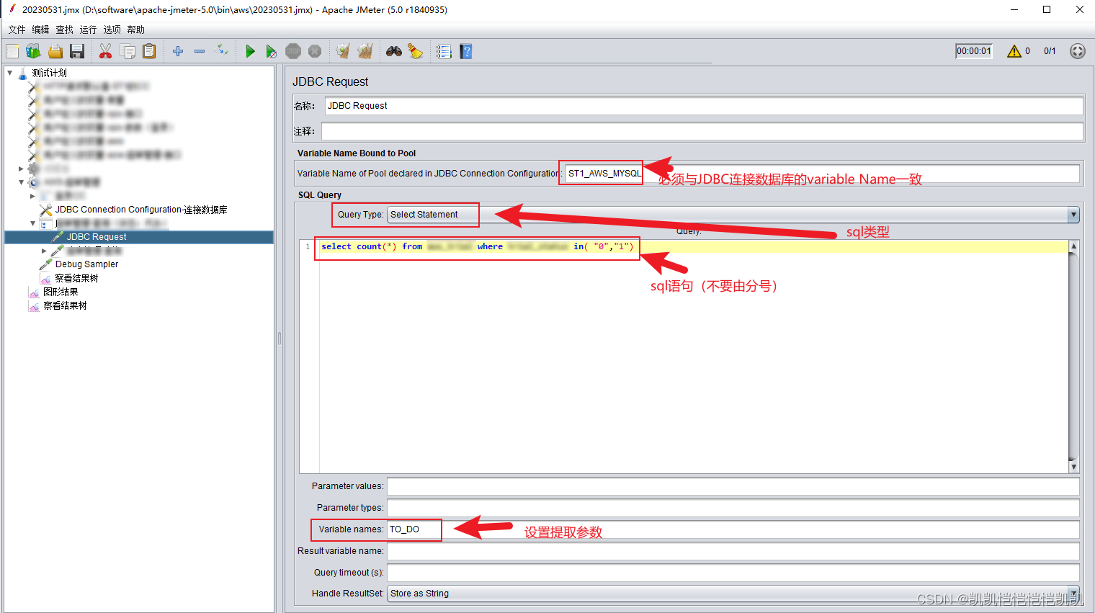The image size is (1095, 613).
Task: Click the Cut scissors icon
Action: click(x=105, y=51)
